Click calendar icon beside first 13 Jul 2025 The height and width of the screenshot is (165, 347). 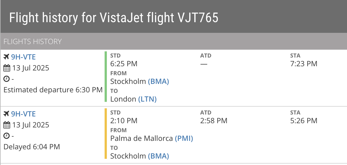pos(7,68)
